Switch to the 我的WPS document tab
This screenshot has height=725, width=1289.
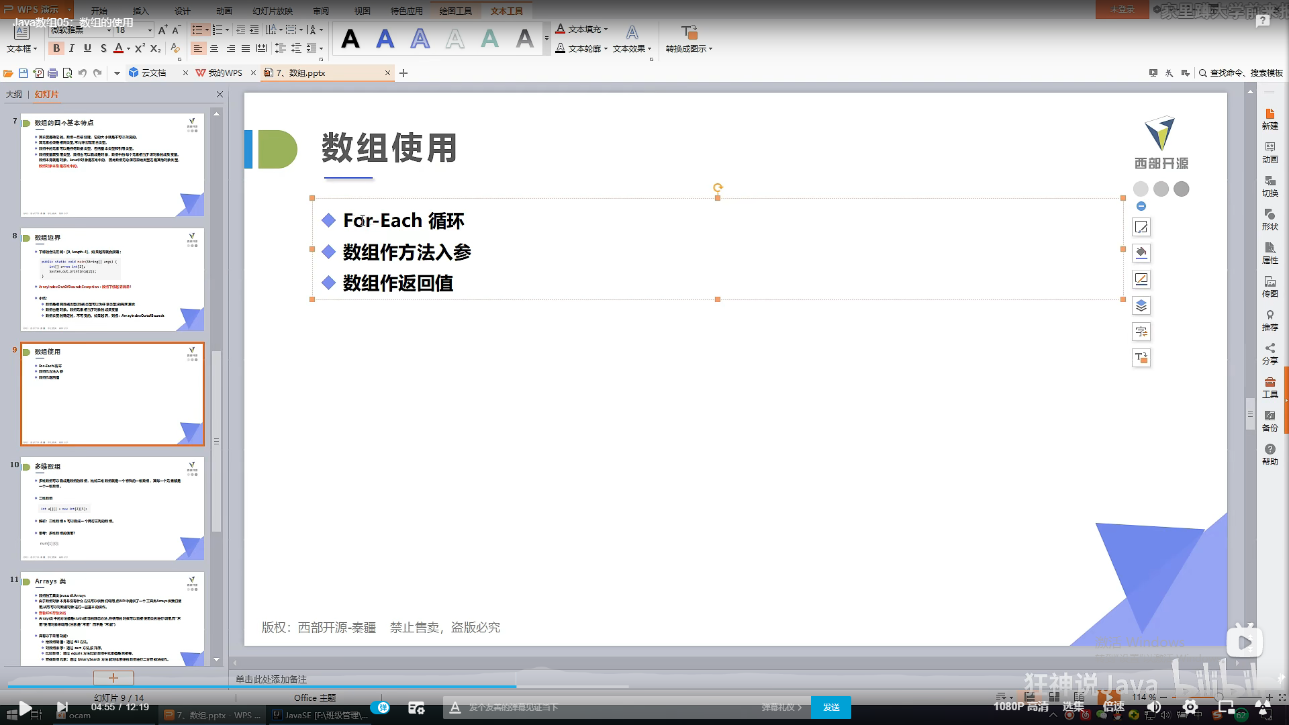point(224,73)
